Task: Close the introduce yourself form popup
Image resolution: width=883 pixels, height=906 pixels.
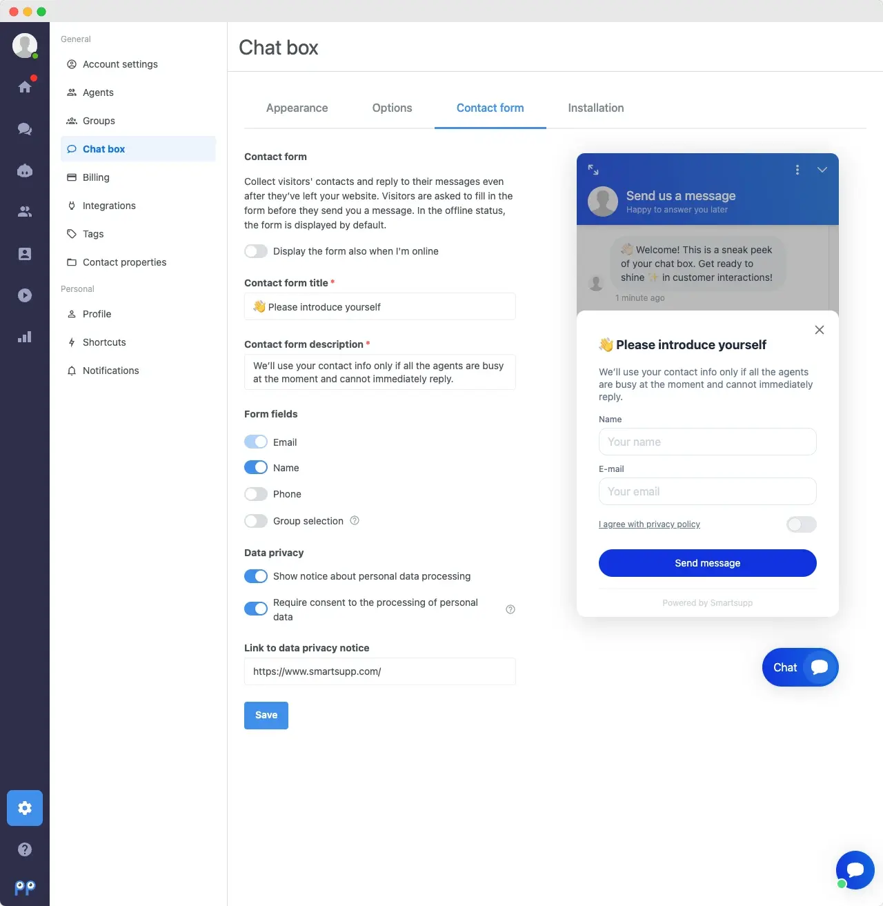Action: pyautogui.click(x=820, y=330)
